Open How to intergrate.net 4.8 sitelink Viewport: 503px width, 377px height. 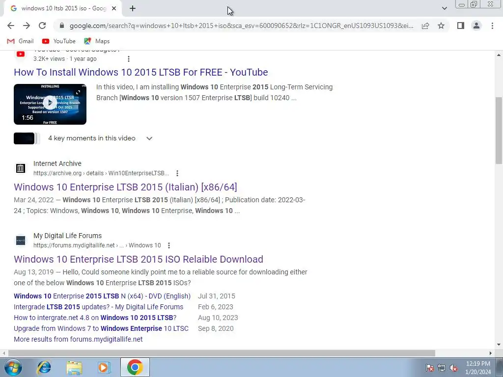(x=95, y=318)
